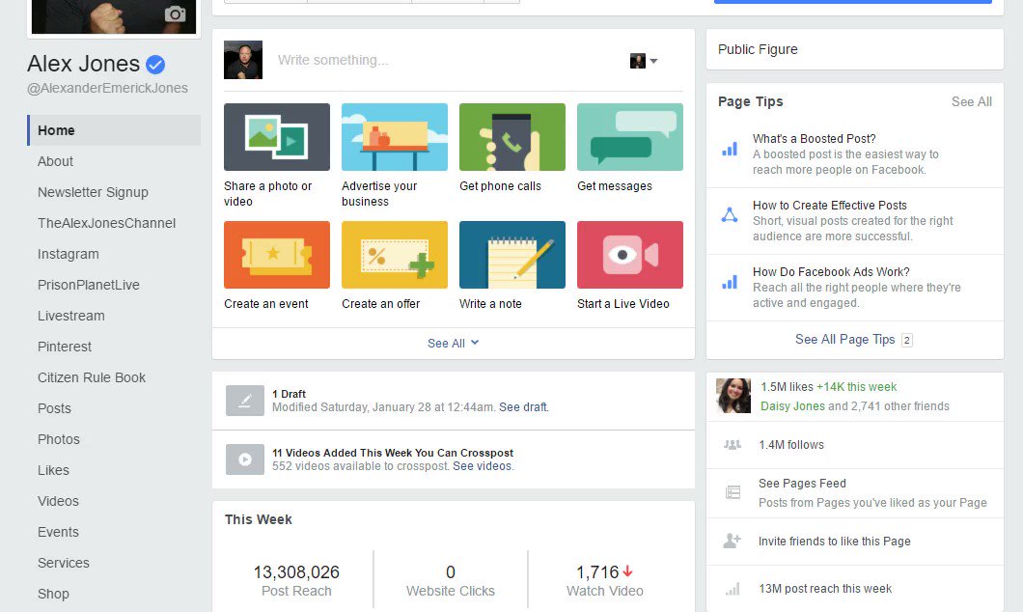Screen dimensions: 1023x612
Task: Click the See videos link
Action: (x=484, y=466)
